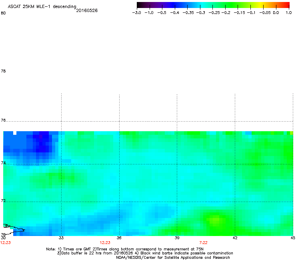Click the -0.3 color scale value
The width and height of the screenshot is (296, 260).
coord(201,13)
